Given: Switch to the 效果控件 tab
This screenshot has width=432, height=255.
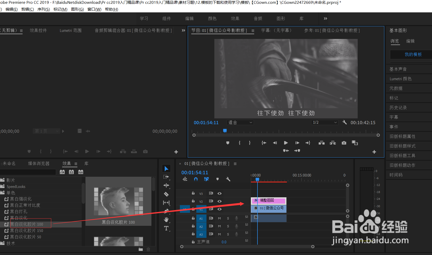Looking at the screenshot, I should [38, 30].
